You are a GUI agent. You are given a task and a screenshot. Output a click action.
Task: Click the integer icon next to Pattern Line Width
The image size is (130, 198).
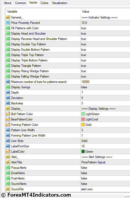point(8,130)
